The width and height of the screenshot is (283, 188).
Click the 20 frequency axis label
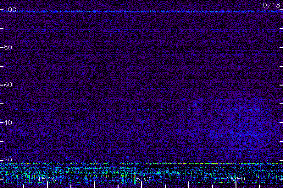click(8, 160)
